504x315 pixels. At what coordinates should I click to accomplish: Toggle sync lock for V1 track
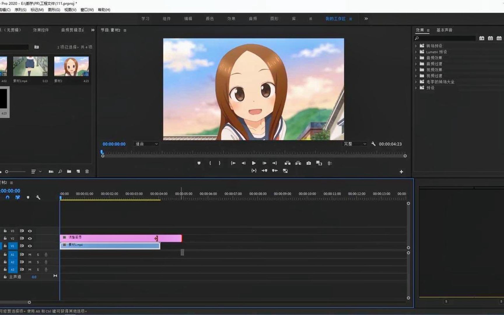tap(22, 246)
